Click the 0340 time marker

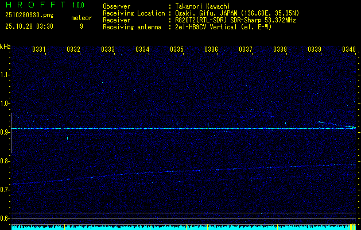[x=349, y=49]
